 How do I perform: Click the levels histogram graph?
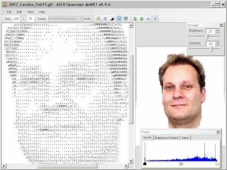(x=181, y=152)
